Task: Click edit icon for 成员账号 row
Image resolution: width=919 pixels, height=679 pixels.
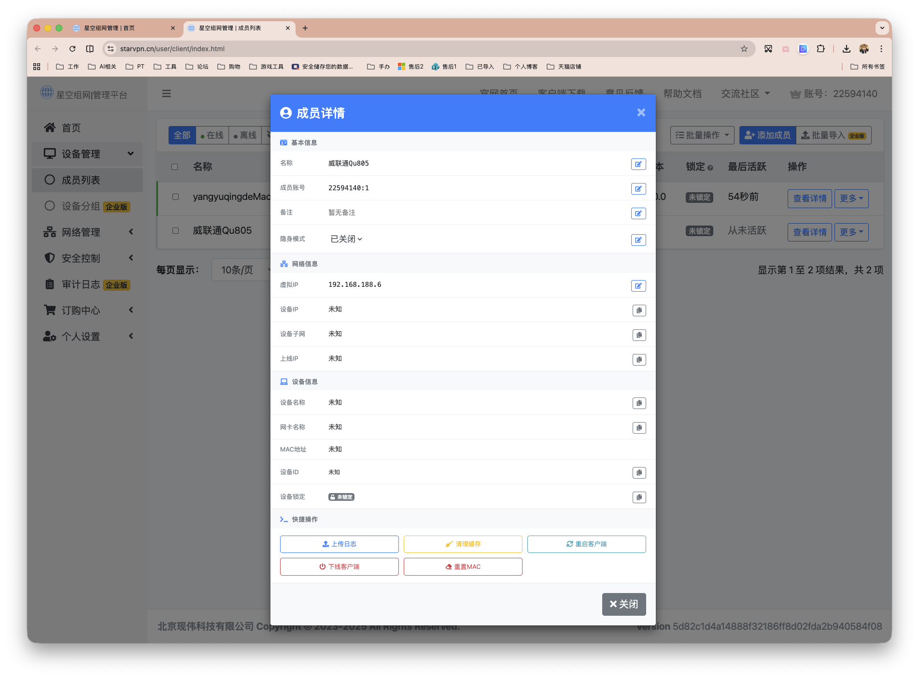Action: click(638, 189)
